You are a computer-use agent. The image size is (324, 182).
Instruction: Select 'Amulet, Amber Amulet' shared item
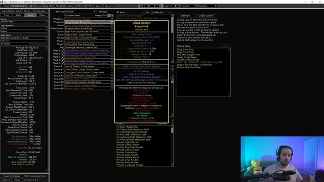[188, 60]
